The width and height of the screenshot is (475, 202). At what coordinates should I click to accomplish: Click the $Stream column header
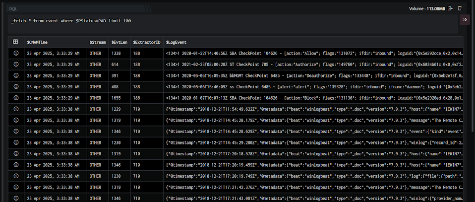pyautogui.click(x=98, y=42)
